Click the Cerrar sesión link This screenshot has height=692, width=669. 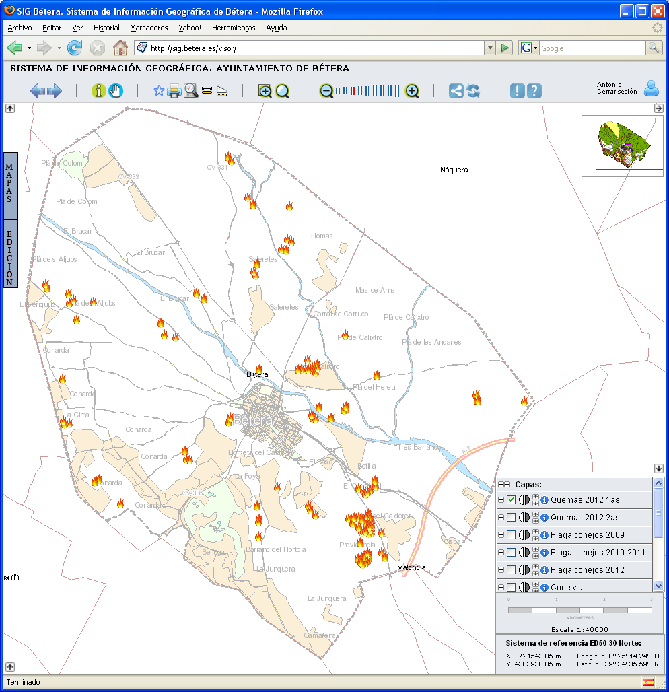click(617, 92)
